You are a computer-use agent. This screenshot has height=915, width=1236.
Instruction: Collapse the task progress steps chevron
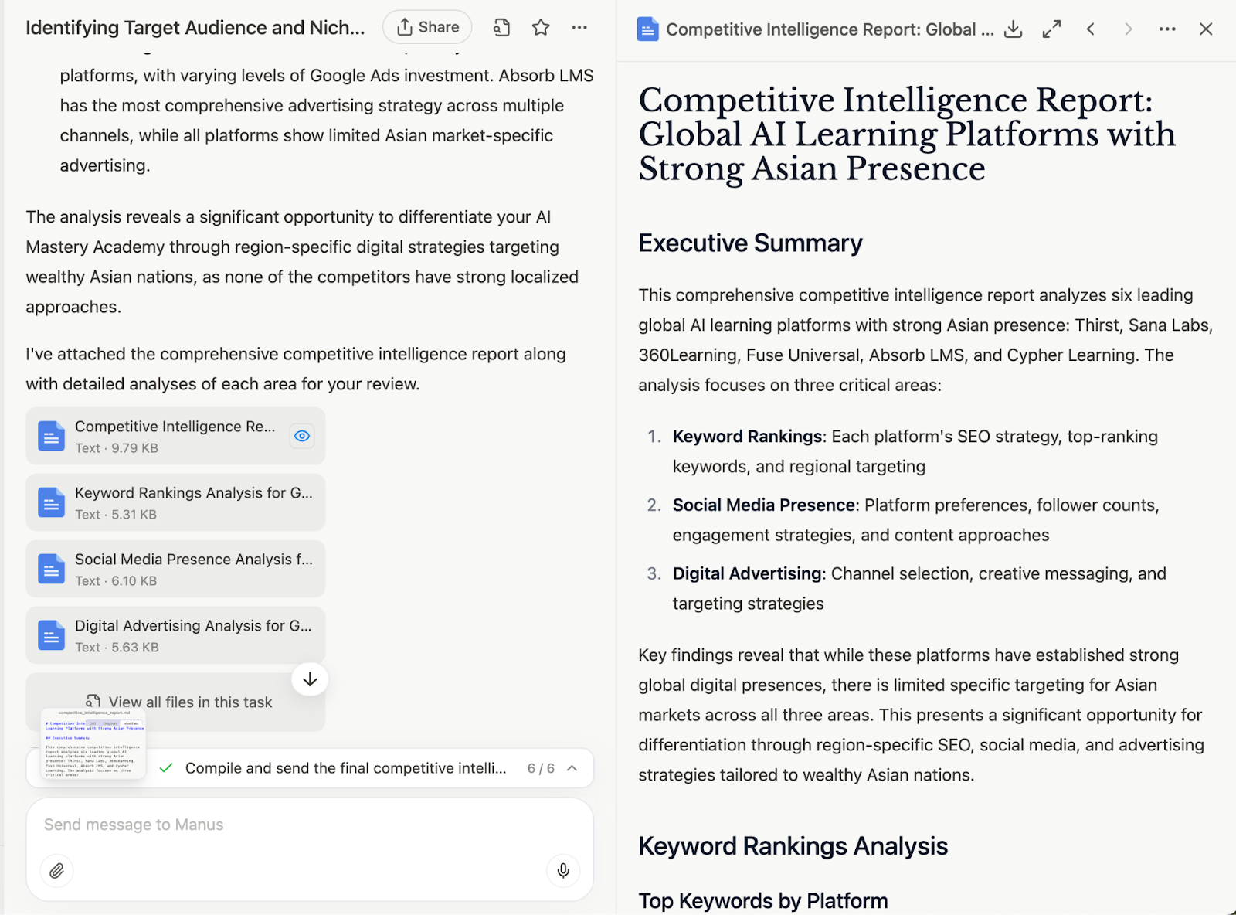[x=572, y=768]
